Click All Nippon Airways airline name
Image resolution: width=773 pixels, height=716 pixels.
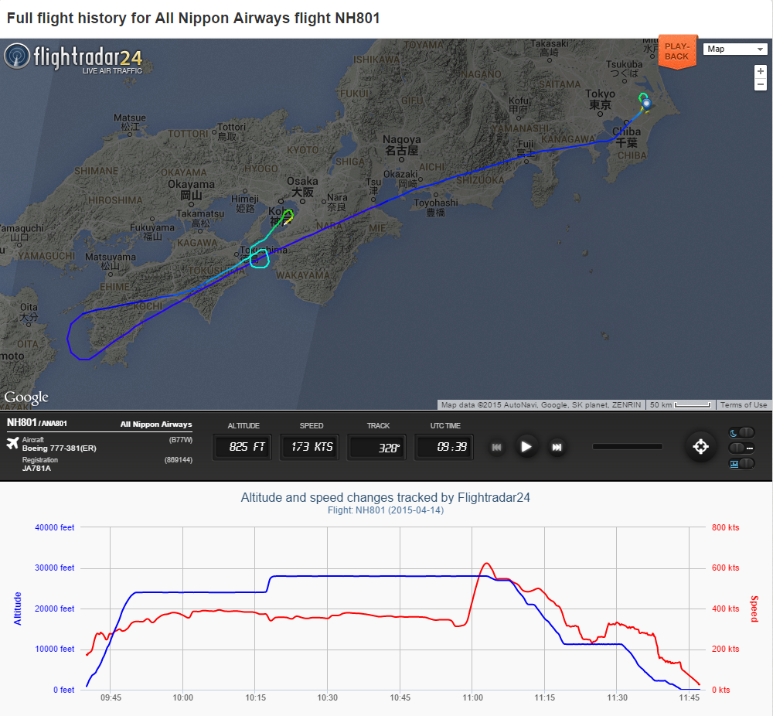[x=156, y=424]
